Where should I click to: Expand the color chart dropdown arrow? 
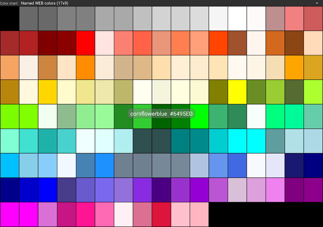(x=317, y=3)
